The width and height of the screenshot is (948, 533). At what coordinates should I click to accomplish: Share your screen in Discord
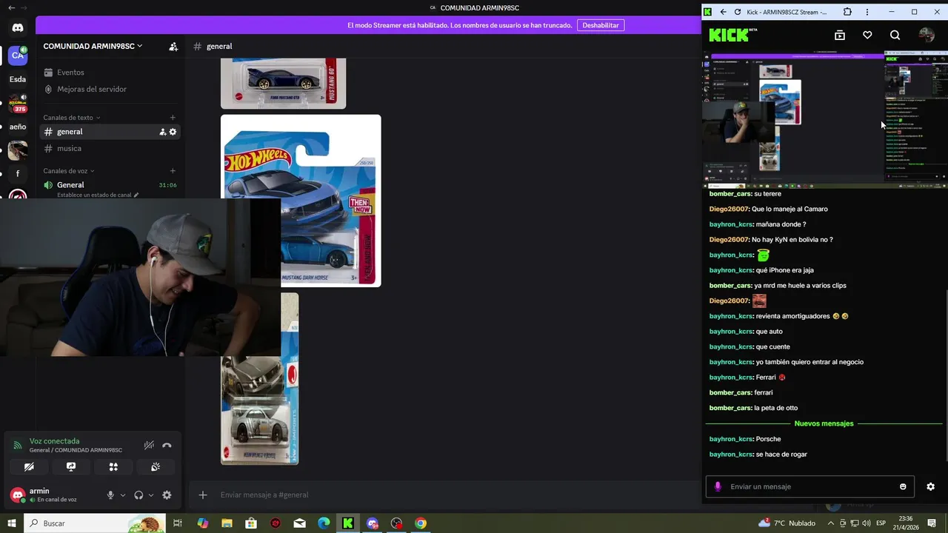pyautogui.click(x=71, y=467)
